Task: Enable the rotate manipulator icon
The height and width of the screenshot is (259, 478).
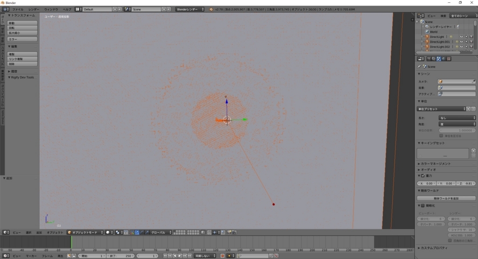Action: pyautogui.click(x=142, y=232)
